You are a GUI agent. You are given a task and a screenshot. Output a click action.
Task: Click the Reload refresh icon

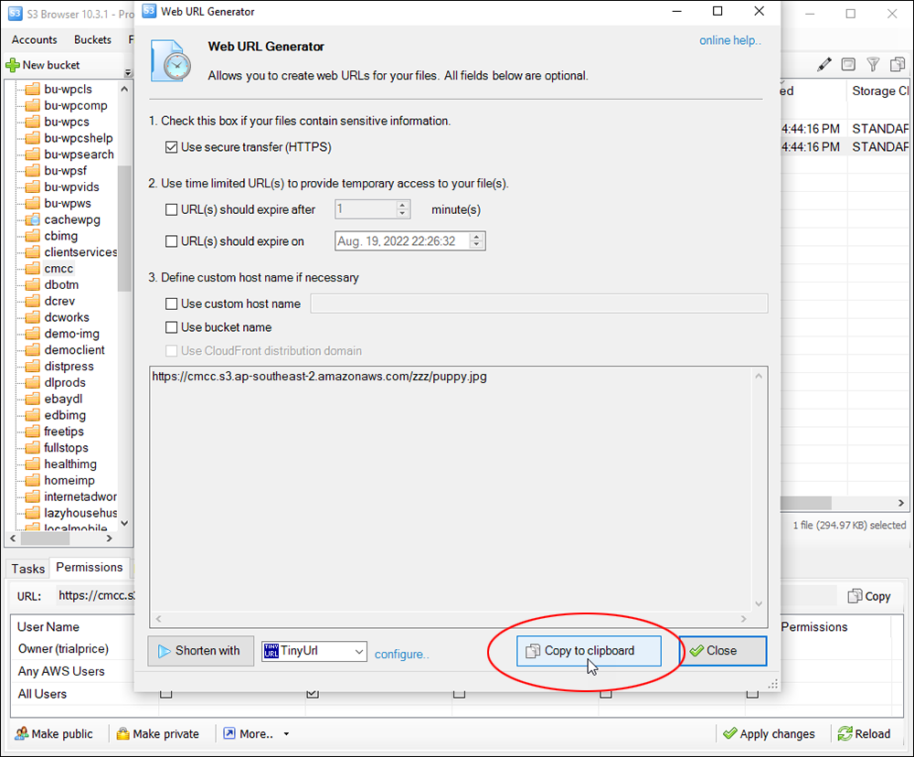pyautogui.click(x=845, y=733)
